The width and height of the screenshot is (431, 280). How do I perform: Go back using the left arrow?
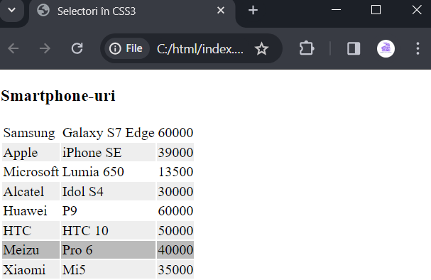coord(13,48)
